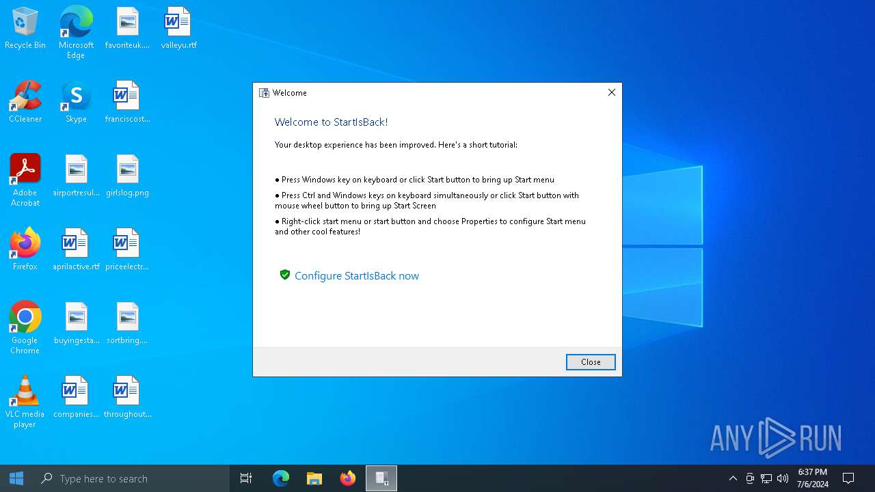Image resolution: width=875 pixels, height=492 pixels.
Task: Open the Recycle Bin desktop icon
Action: point(25,29)
